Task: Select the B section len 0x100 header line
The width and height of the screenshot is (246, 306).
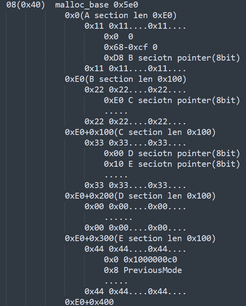Action: (x=125, y=79)
